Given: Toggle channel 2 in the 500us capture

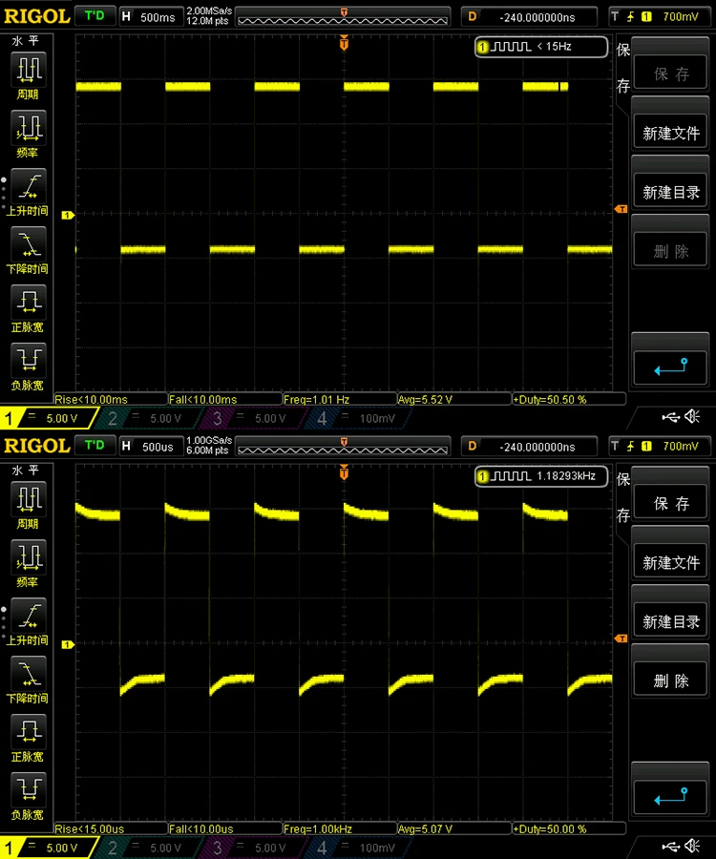Looking at the screenshot, I should 148,849.
